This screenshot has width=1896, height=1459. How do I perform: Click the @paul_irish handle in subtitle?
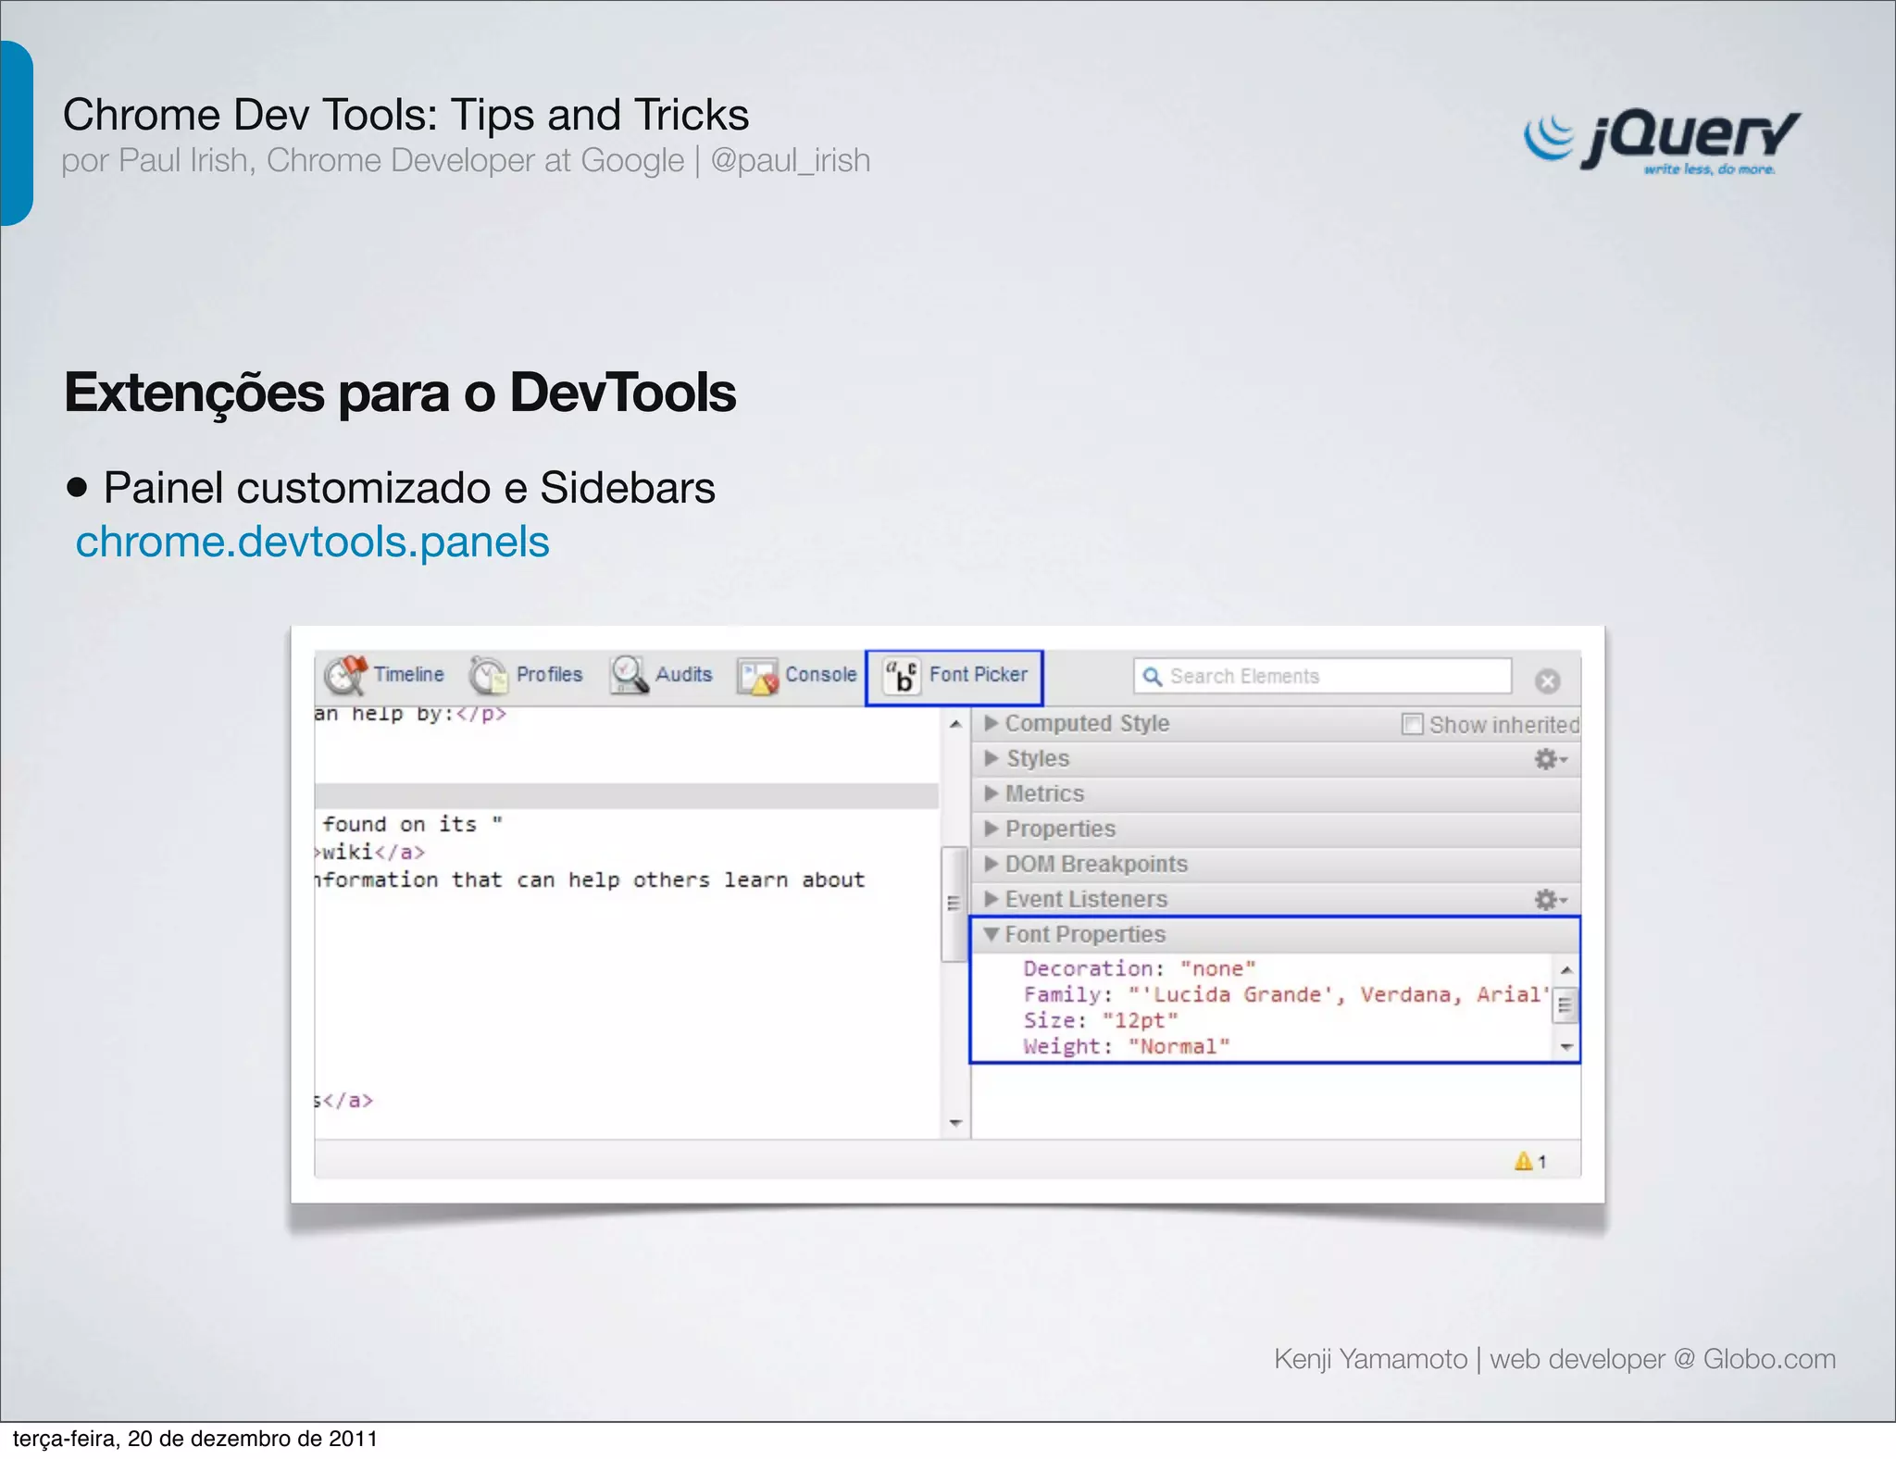coord(791,161)
